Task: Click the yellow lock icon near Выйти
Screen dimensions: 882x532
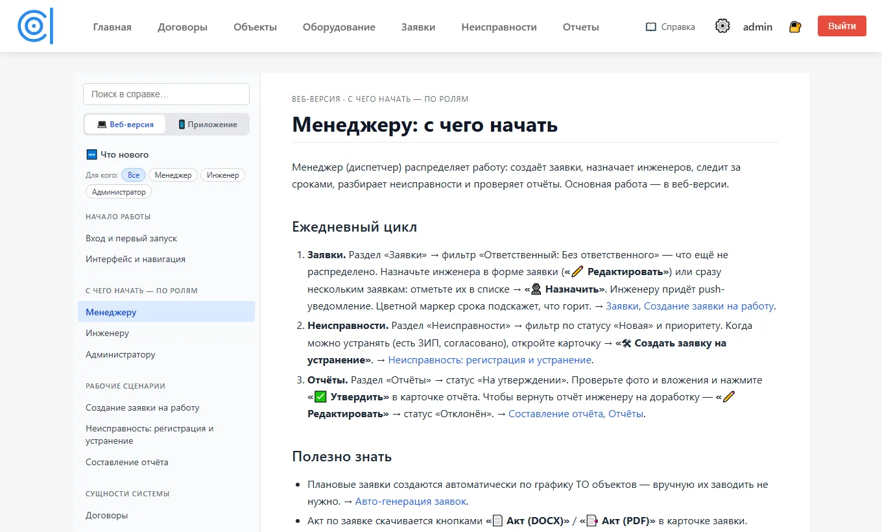Action: [x=795, y=27]
